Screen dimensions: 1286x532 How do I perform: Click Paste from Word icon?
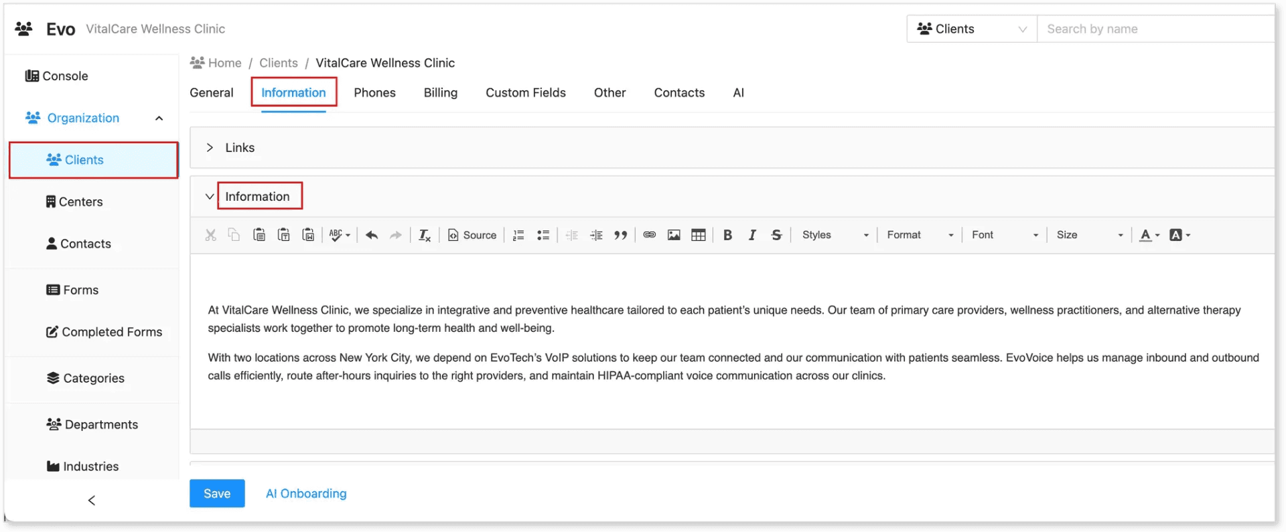tap(308, 235)
